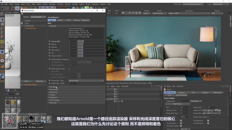Select the Output item in render settings list
Viewport: 232px width, 130px height.
coord(28,21)
